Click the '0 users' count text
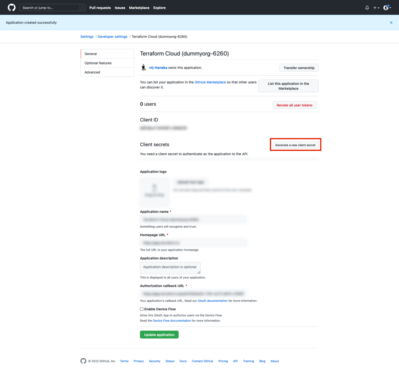Screen dimensions: 399x376 point(148,104)
